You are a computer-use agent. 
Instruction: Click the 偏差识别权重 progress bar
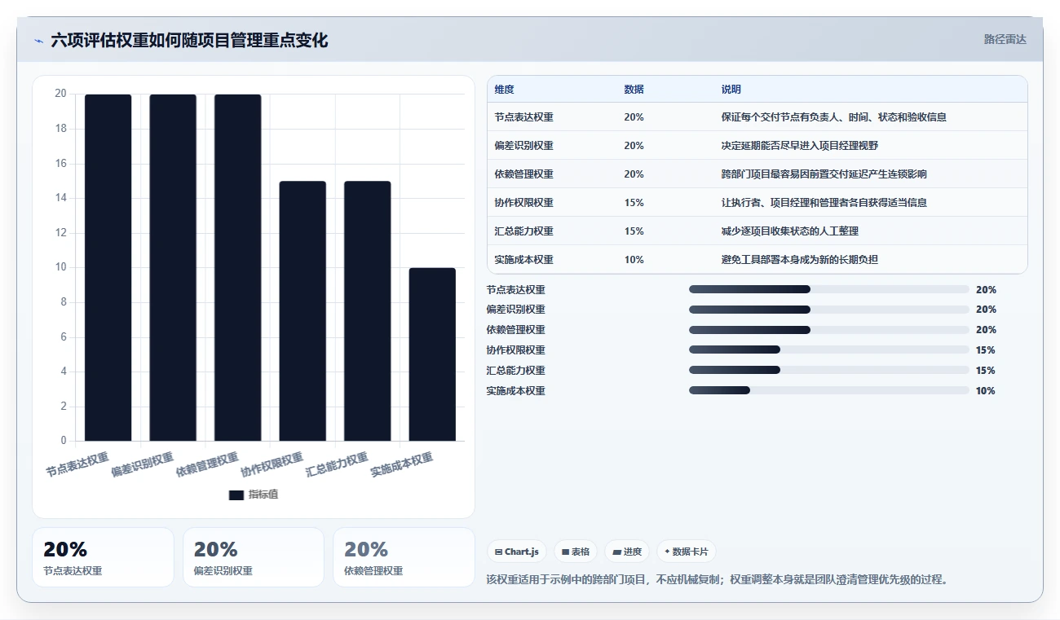pyautogui.click(x=829, y=310)
